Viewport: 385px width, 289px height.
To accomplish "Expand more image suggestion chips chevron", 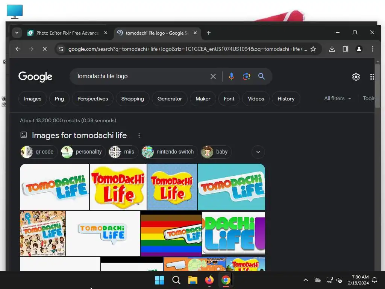I will (x=258, y=152).
